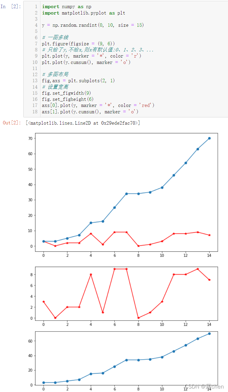This screenshot has height=392, width=228.
Task: Click the plt.plot line with color = 'r'
Action: tap(92, 56)
